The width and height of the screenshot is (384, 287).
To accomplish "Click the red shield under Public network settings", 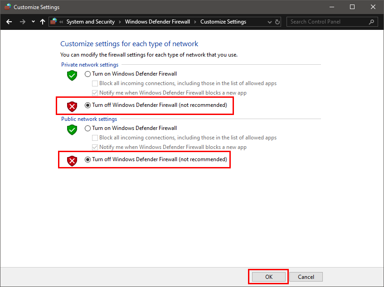I will click(72, 161).
